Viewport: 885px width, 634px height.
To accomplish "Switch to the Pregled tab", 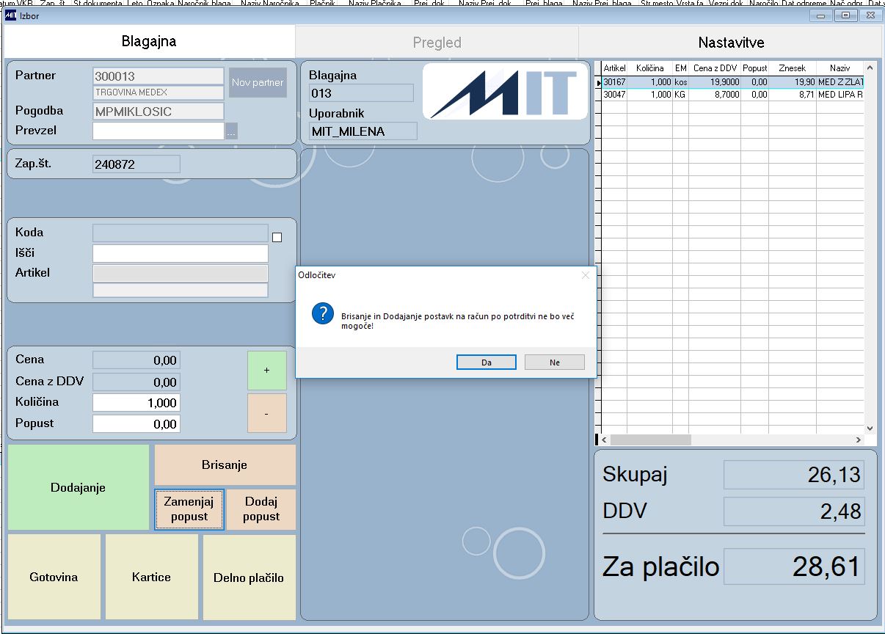I will (437, 43).
